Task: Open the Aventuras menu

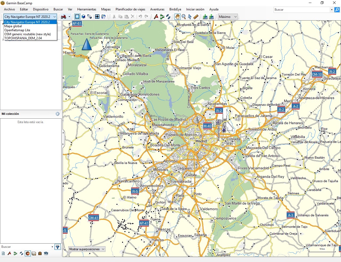Action: (157, 9)
